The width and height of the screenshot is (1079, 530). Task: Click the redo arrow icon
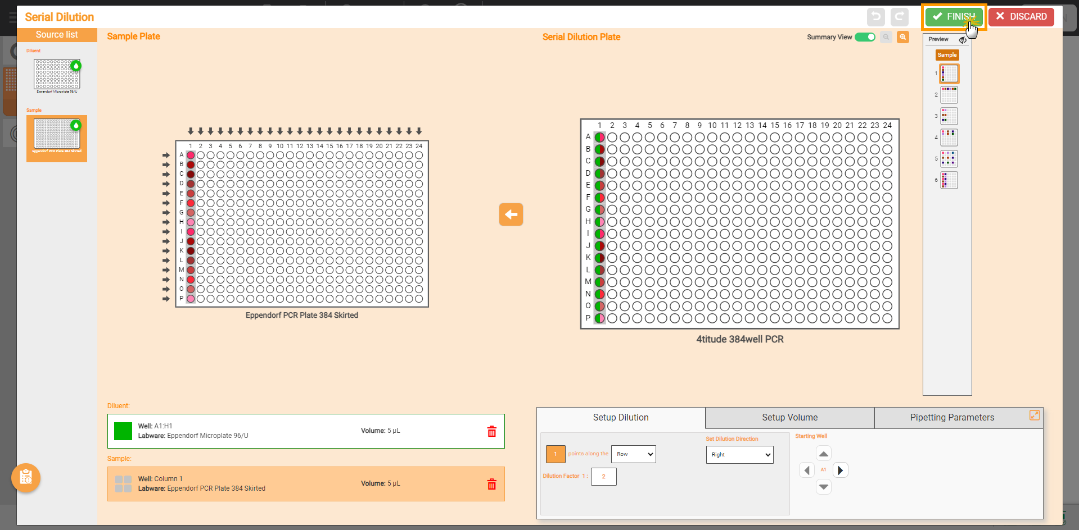click(x=900, y=17)
